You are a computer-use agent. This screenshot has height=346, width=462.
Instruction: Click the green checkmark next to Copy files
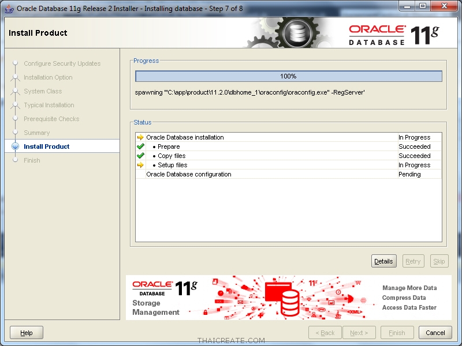point(140,156)
